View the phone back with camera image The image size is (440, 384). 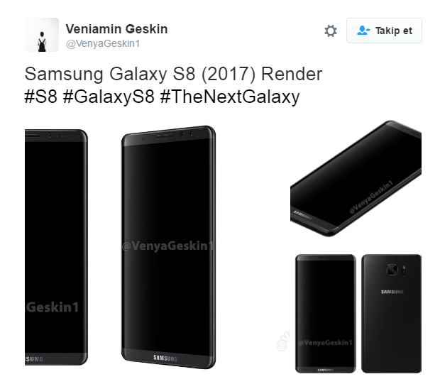pyautogui.click(x=392, y=314)
